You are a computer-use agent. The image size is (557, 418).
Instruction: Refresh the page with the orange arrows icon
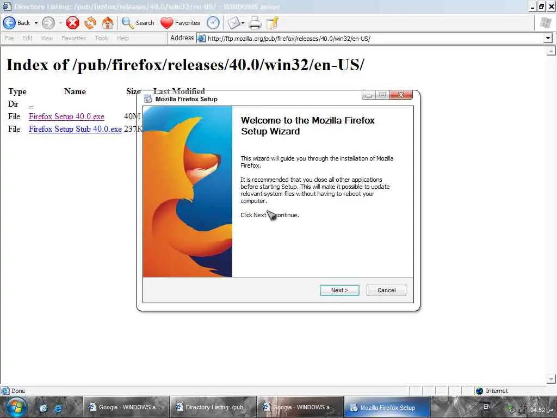90,23
